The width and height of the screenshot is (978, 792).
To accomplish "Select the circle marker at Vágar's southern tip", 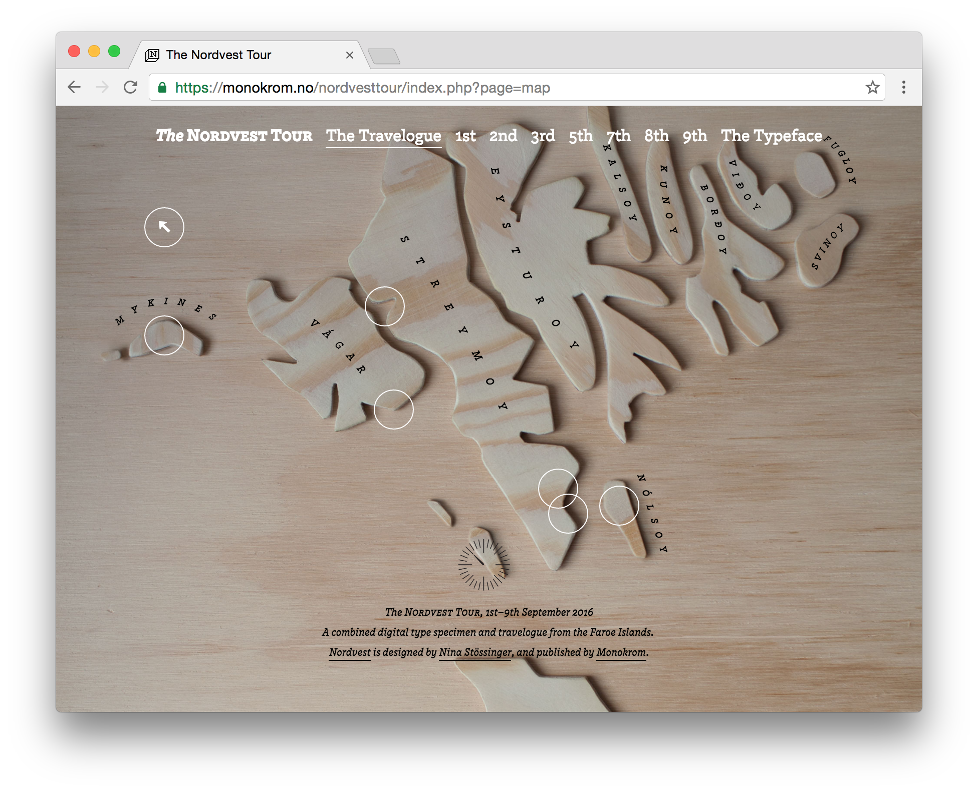I will [393, 410].
